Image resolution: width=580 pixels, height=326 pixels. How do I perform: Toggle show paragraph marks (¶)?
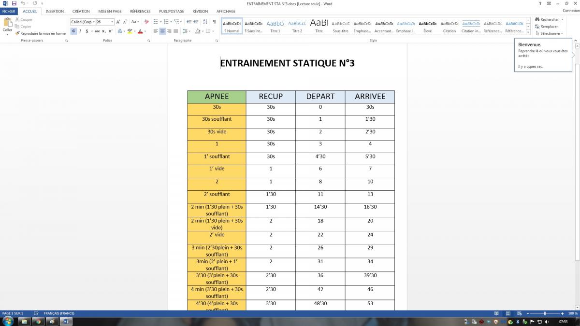(214, 22)
